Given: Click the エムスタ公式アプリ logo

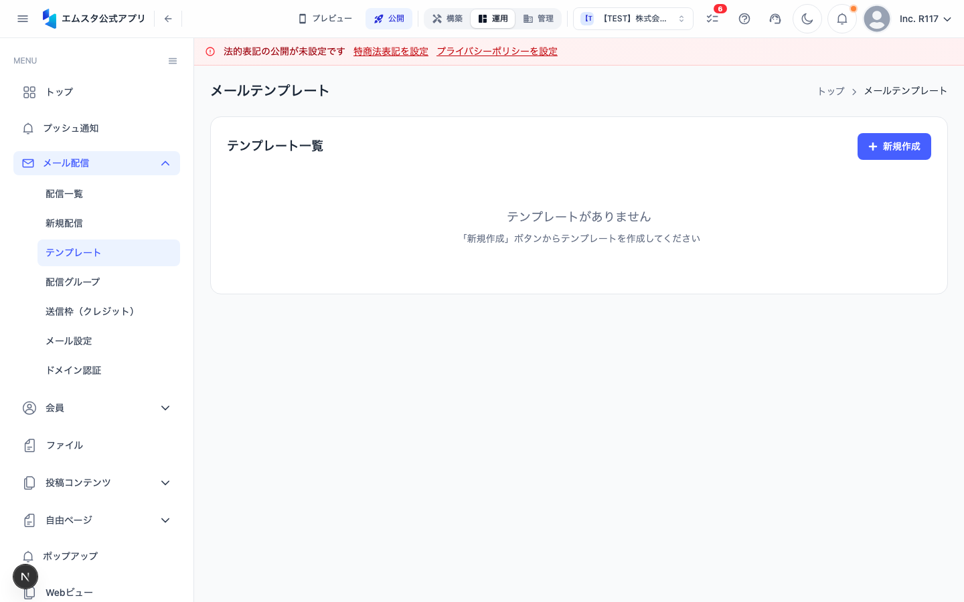Looking at the screenshot, I should click(94, 19).
